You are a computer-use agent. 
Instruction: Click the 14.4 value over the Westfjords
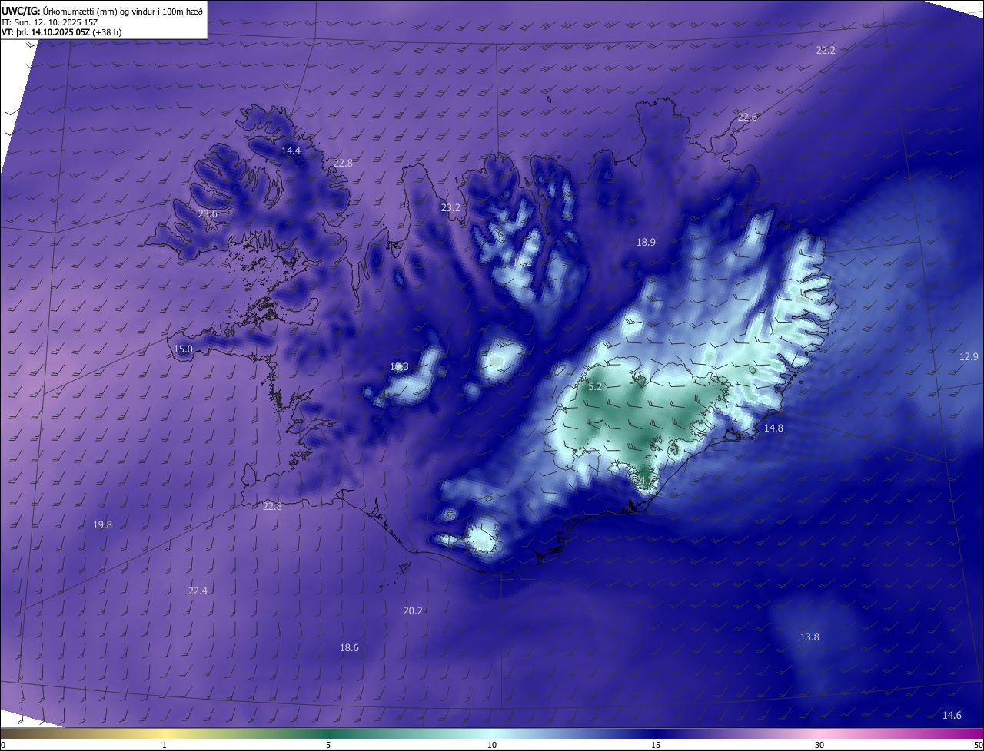(x=291, y=151)
